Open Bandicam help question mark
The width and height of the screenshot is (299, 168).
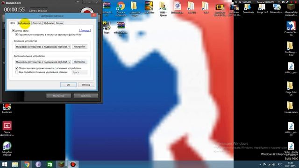[x=78, y=2]
